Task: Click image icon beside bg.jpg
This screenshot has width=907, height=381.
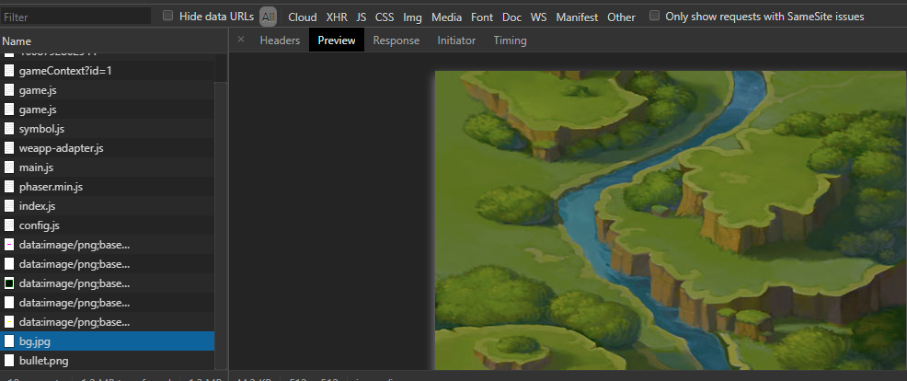Action: 8,341
